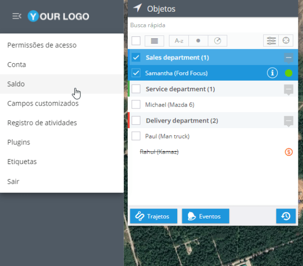Image resolution: width=303 pixels, height=266 pixels.
Task: Check the Michael (Mazda 6) checkbox
Action: [136, 104]
